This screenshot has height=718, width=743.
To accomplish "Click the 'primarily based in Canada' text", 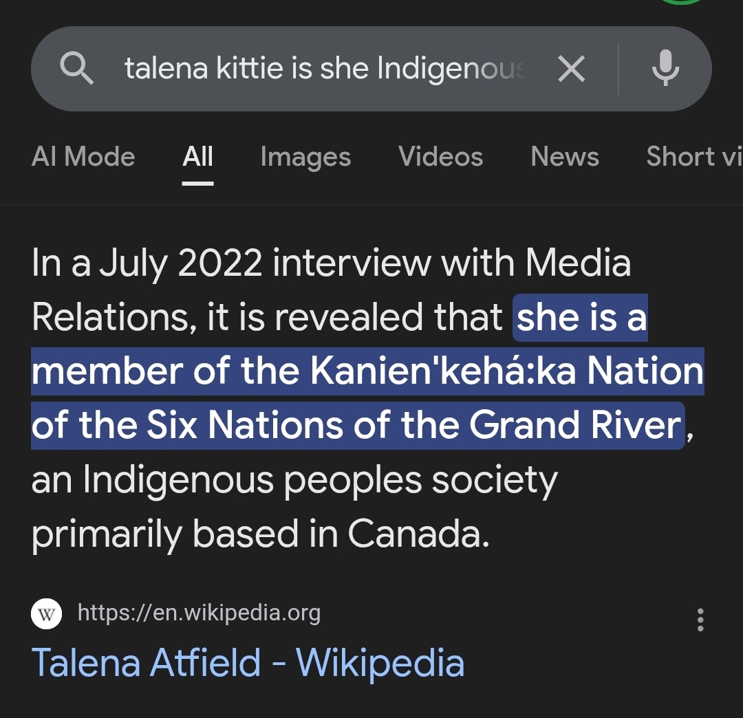I will 260,534.
